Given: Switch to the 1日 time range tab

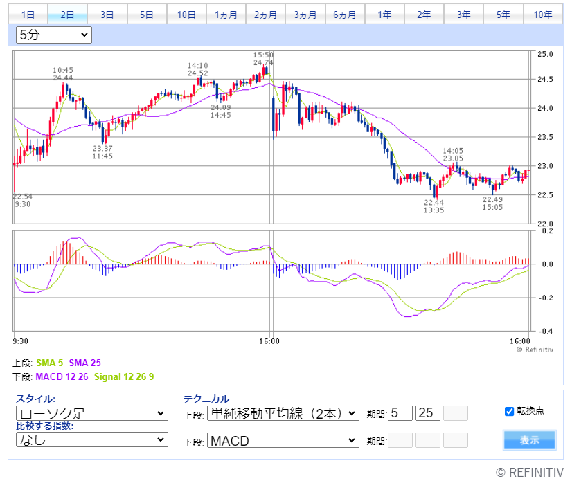Looking at the screenshot, I should pos(28,14).
